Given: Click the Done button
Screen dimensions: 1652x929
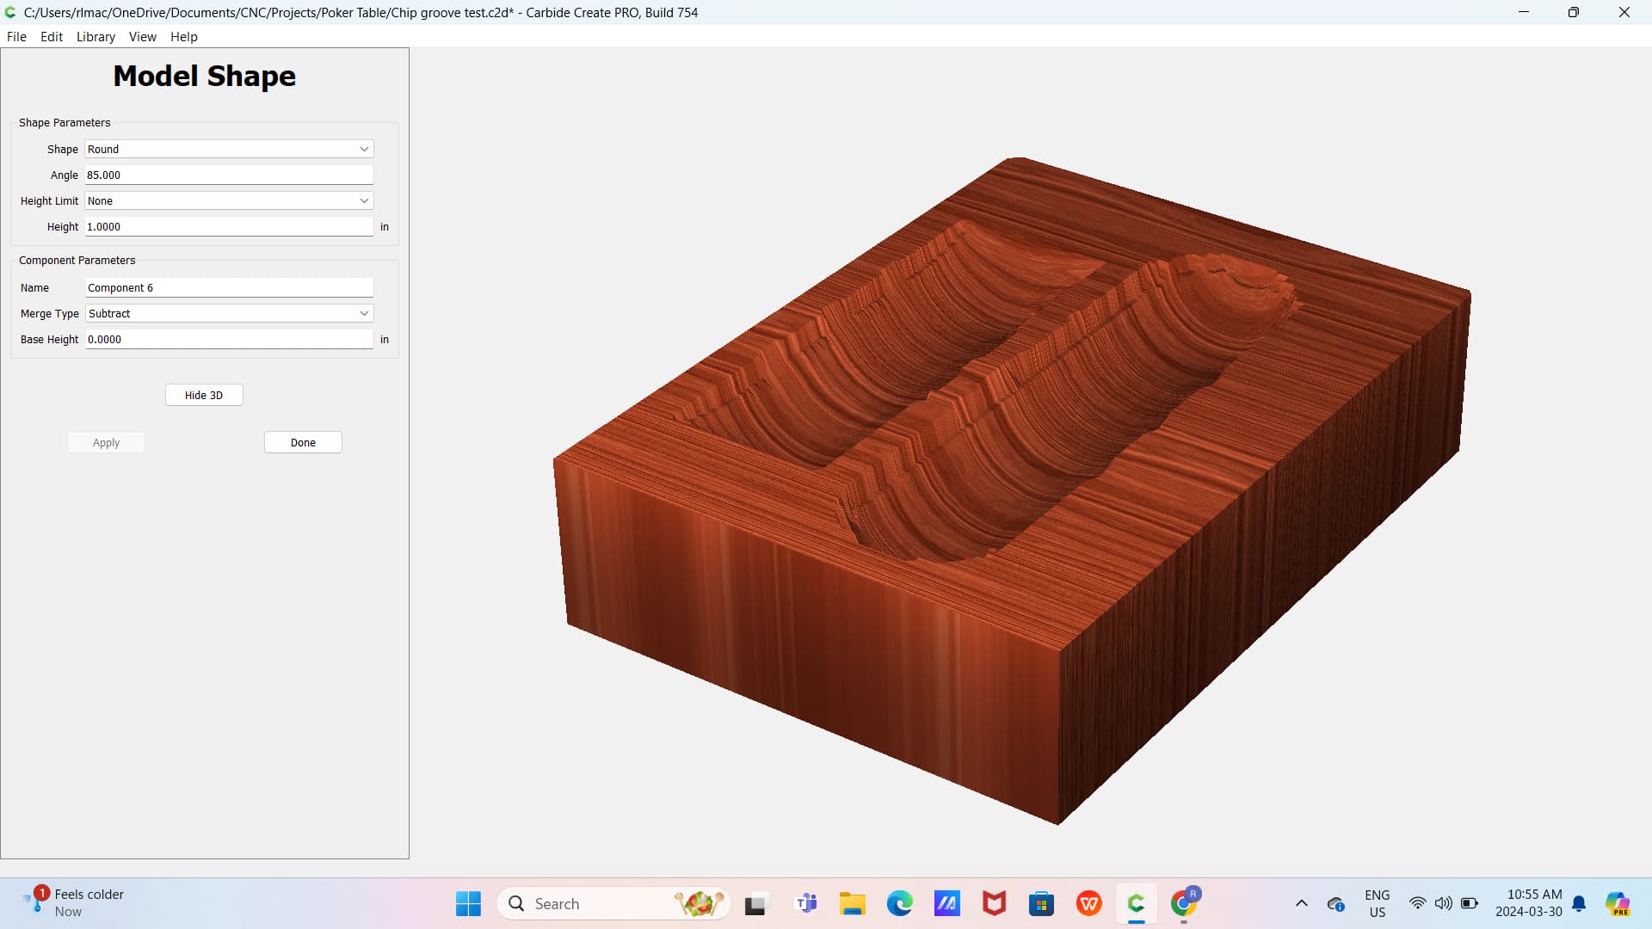Looking at the screenshot, I should (303, 442).
